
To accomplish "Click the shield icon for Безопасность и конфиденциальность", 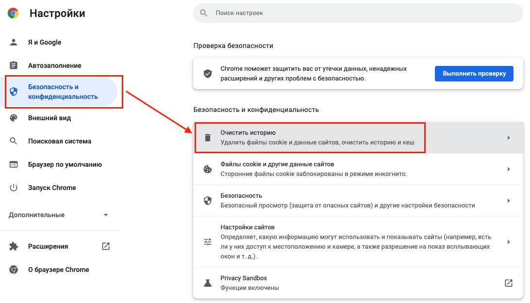I will coord(14,92).
